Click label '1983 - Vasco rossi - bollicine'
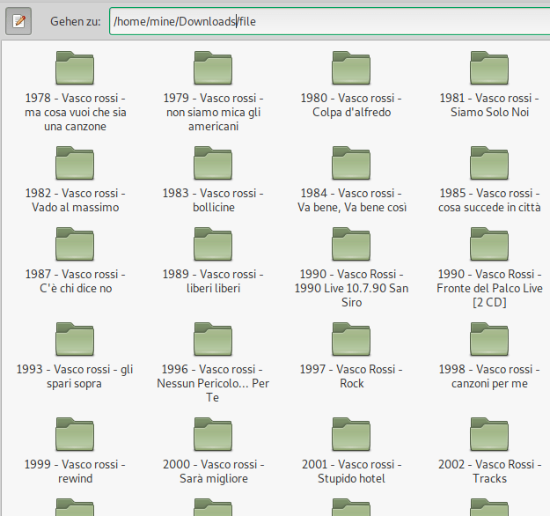 tap(213, 200)
